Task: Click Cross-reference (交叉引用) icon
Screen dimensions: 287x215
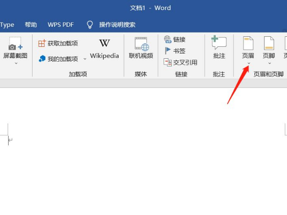Action: click(x=167, y=62)
